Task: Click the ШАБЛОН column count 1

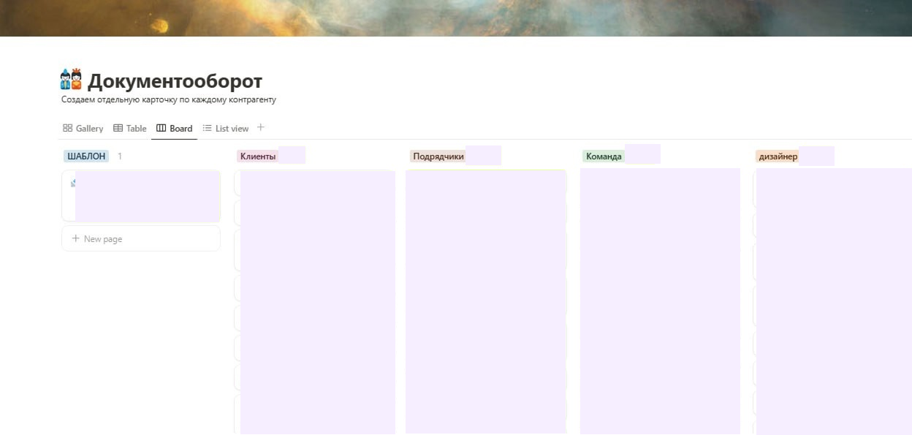Action: click(x=120, y=156)
